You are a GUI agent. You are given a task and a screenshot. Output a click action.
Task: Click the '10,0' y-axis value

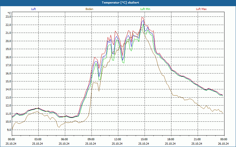tap(9, 122)
